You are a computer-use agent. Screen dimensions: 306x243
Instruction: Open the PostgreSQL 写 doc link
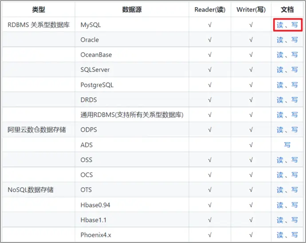click(294, 85)
